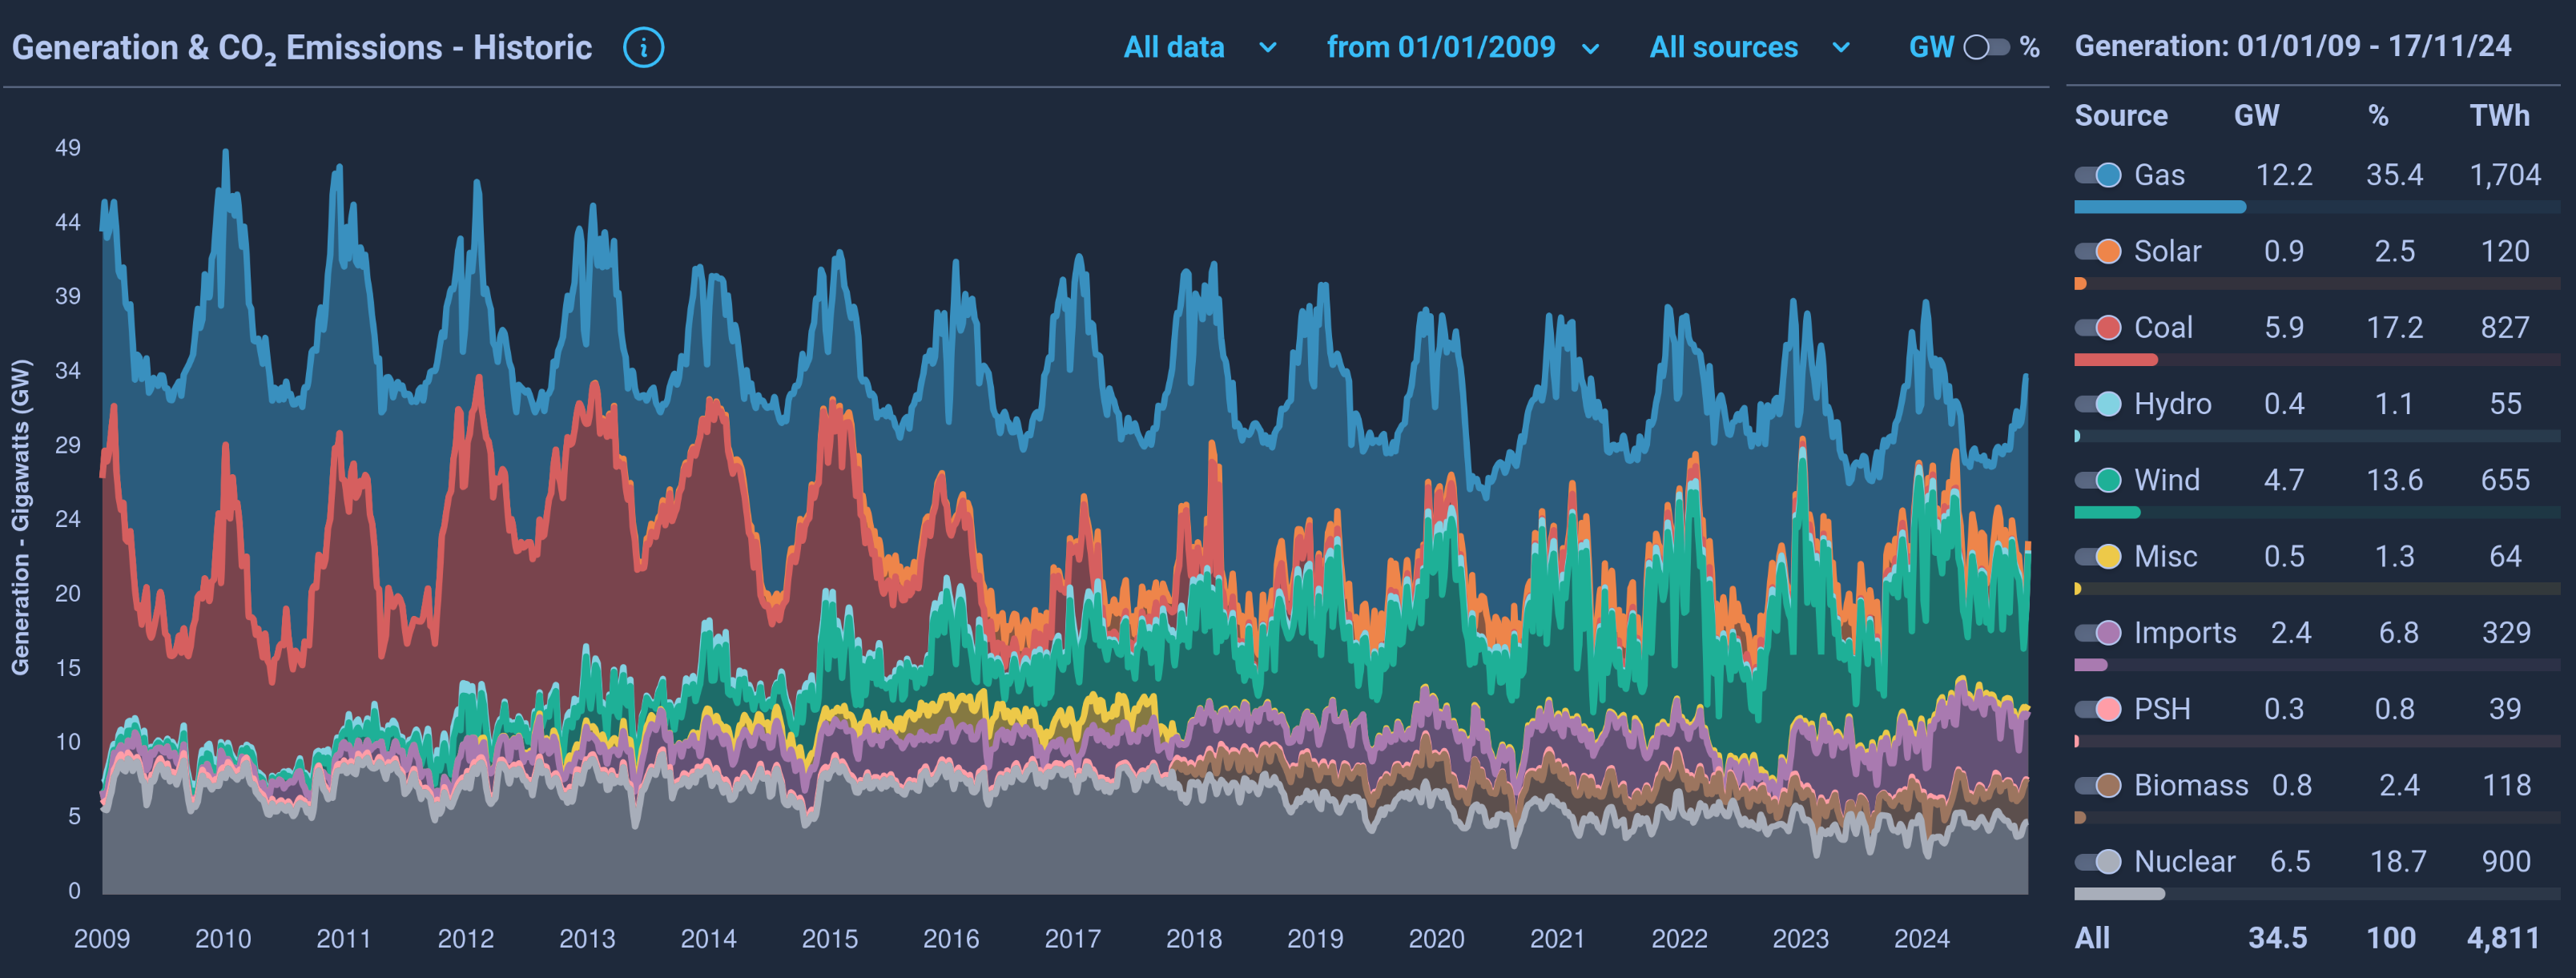The height and width of the screenshot is (978, 2576).
Task: Toggle the PSH source switch
Action: (x=2098, y=709)
